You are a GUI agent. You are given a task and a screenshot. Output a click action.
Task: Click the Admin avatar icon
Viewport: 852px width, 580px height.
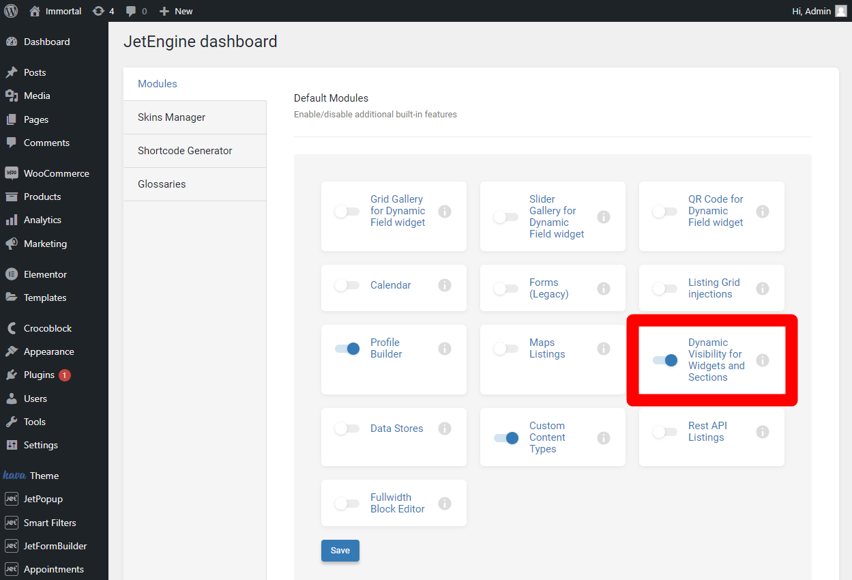pos(840,11)
